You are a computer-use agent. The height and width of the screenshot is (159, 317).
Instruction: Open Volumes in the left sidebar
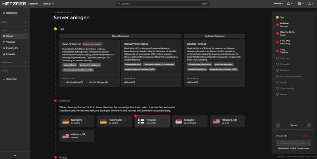[11, 42]
